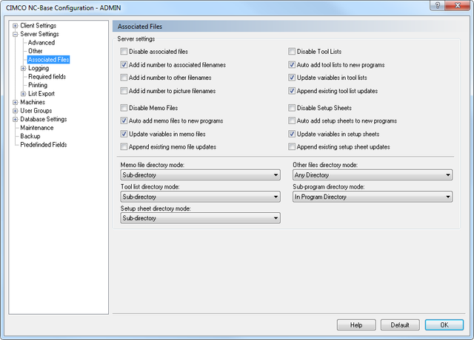Screen dimensions: 474x340
Task: Uncheck Update variables in memo files
Action: [124, 134]
